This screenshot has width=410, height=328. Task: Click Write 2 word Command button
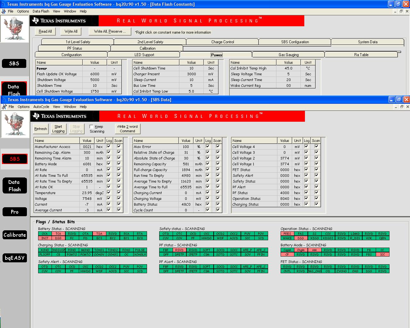pyautogui.click(x=127, y=129)
